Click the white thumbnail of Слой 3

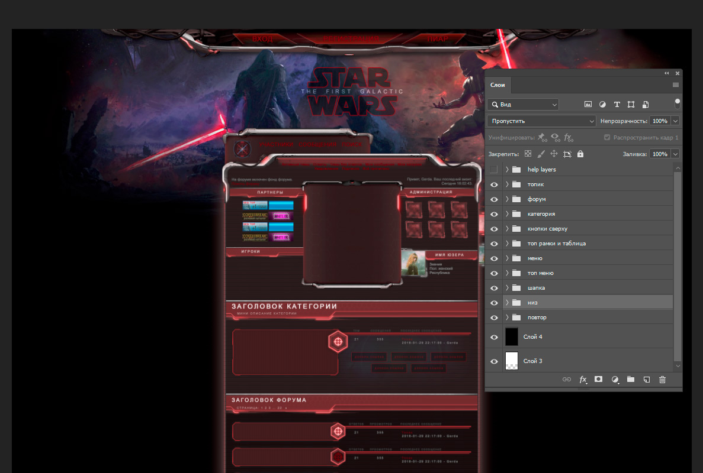click(512, 361)
